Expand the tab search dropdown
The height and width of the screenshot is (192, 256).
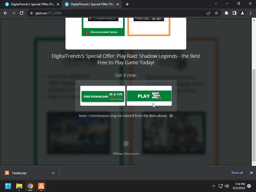pyautogui.click(x=216, y=3)
